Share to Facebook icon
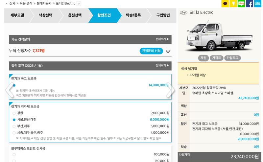This screenshot has height=162, width=263. click(x=250, y=4)
